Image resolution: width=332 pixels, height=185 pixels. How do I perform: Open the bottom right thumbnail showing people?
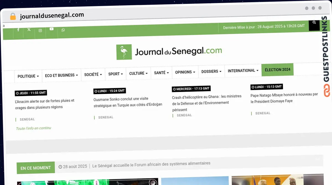277,180
